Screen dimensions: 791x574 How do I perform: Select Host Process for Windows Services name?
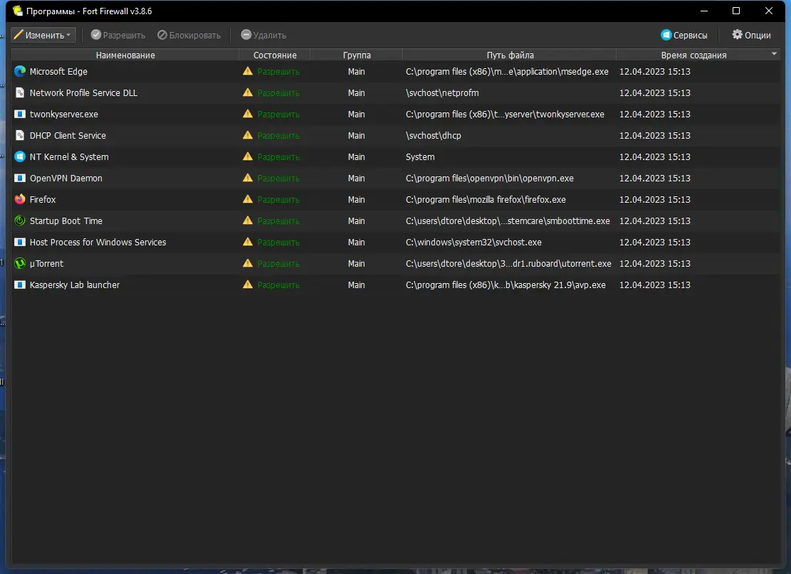point(98,242)
